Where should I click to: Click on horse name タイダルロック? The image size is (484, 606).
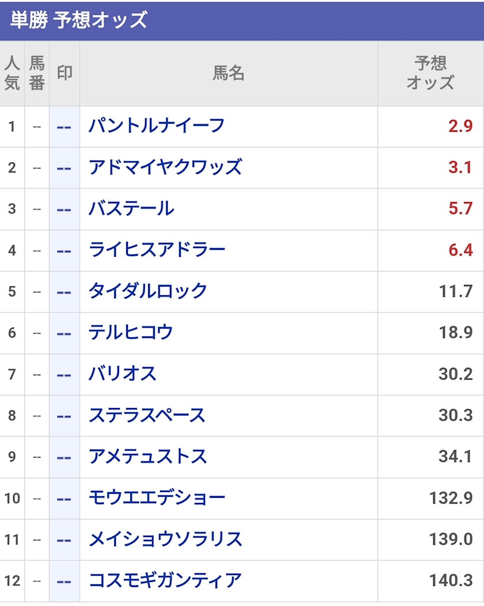[x=148, y=291]
